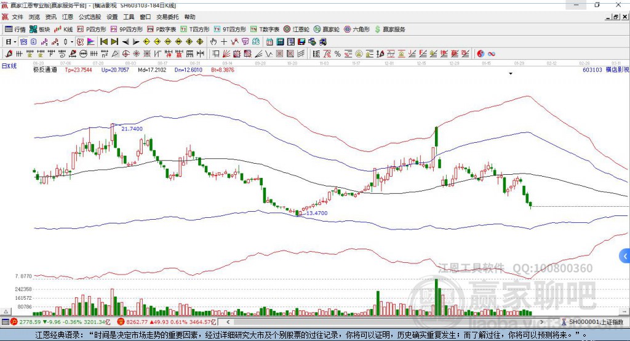Click the 603103 stock code
This screenshot has height=341, width=630.
[x=592, y=70]
